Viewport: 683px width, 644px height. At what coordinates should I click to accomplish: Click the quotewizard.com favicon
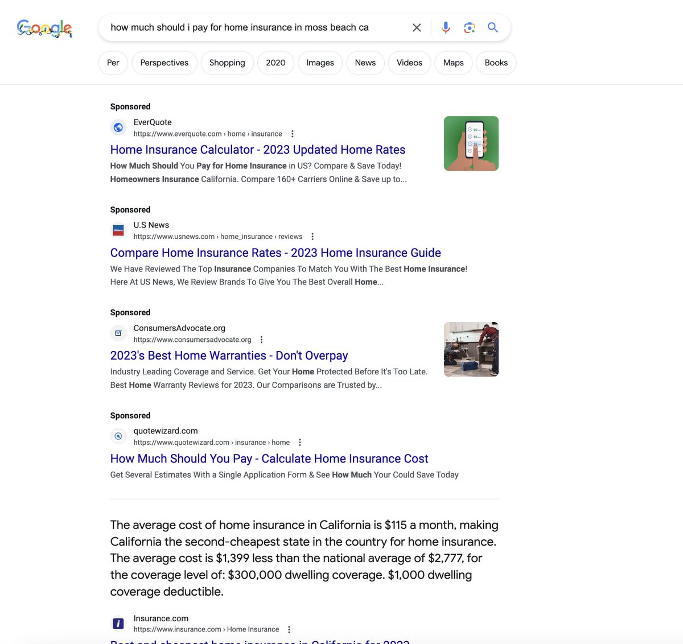coord(118,436)
